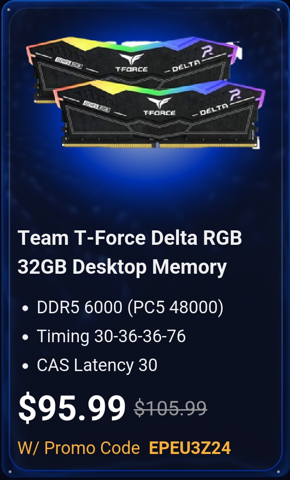Click the purple R logo on the rear module
Viewport: 290px width, 480px height.
click(x=207, y=51)
